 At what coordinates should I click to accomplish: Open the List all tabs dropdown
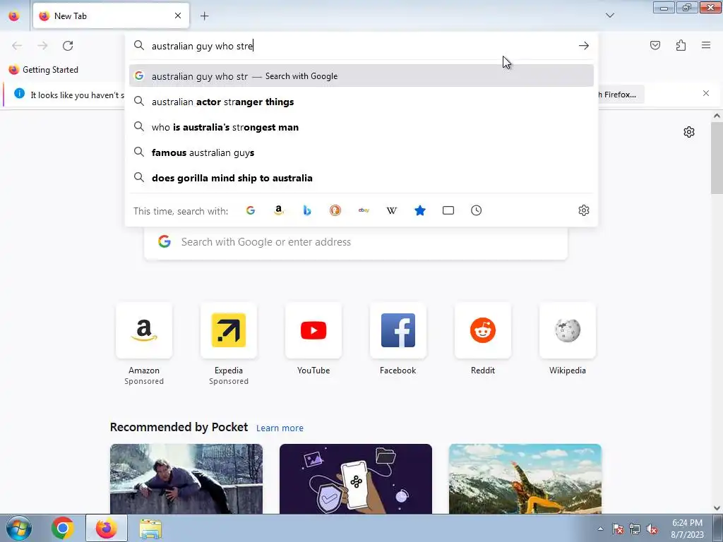(x=609, y=16)
